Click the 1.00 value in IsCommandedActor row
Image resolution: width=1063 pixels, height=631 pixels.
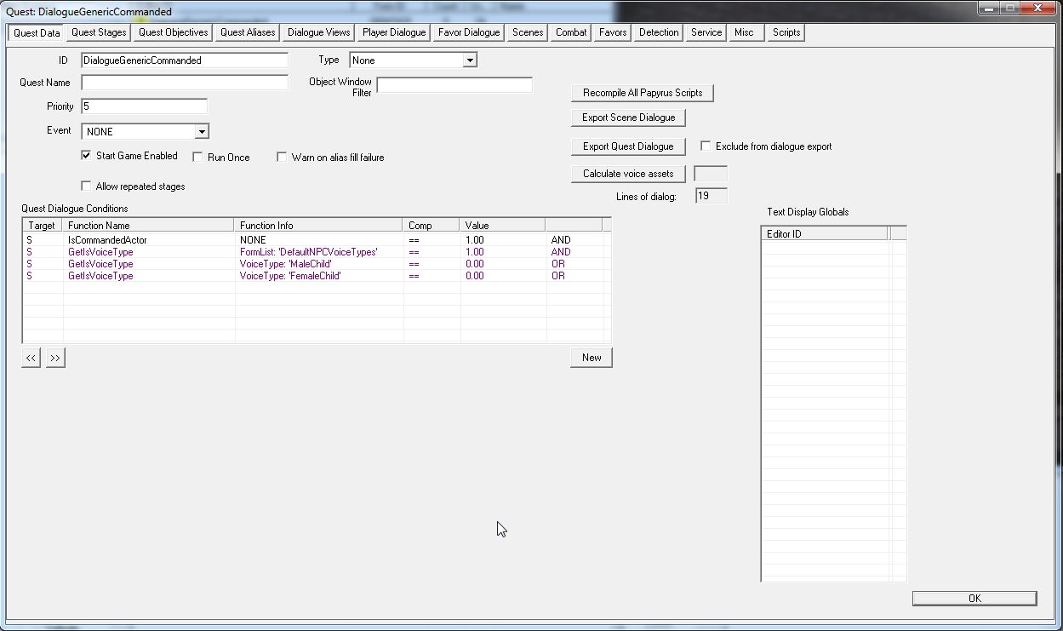tap(475, 240)
